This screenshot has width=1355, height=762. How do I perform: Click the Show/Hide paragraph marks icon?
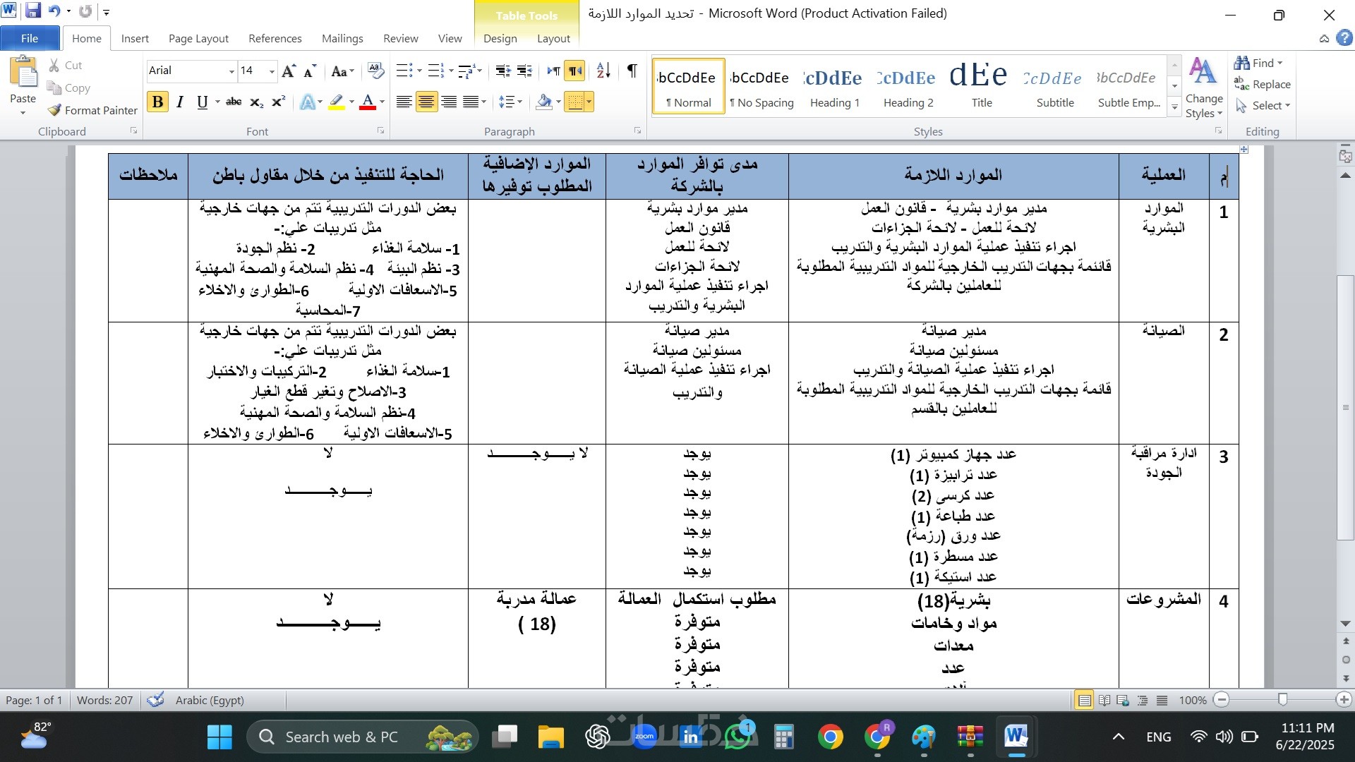coord(632,71)
